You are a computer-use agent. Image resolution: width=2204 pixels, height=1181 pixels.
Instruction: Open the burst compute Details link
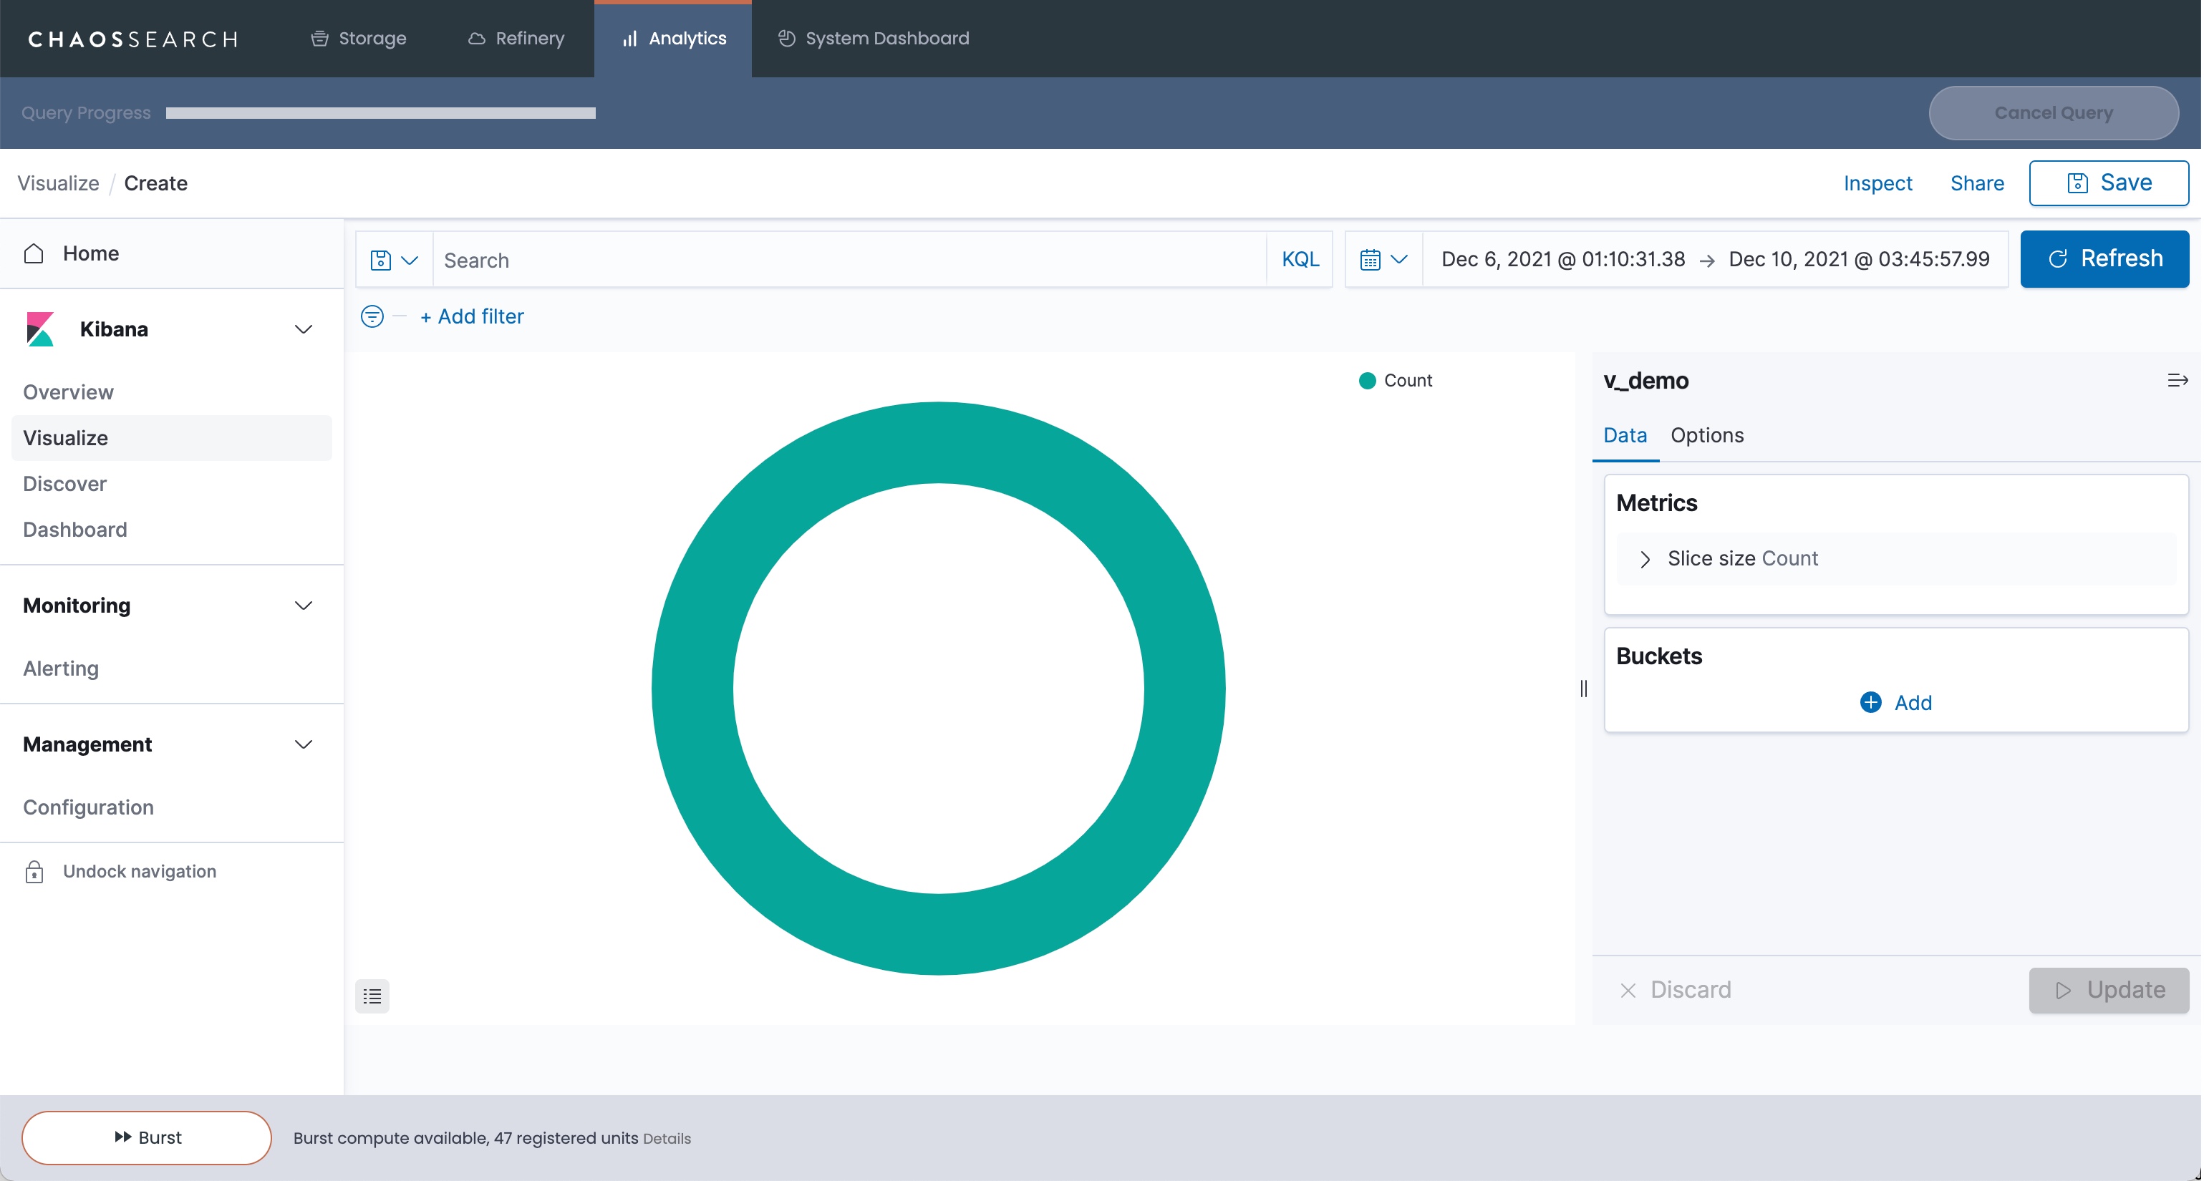[667, 1139]
